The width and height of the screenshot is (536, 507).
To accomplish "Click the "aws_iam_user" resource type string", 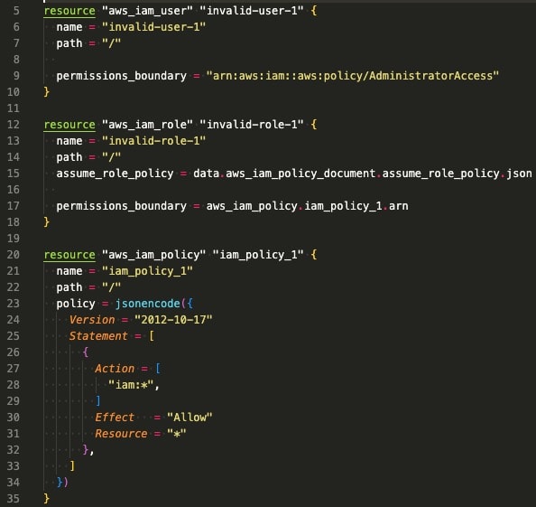I will [147, 11].
